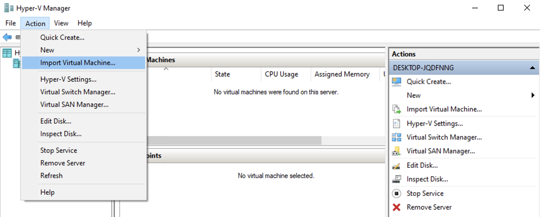Image resolution: width=540 pixels, height=217 pixels.
Task: Open Hyper-V Settings link in Actions pane
Action: point(435,123)
